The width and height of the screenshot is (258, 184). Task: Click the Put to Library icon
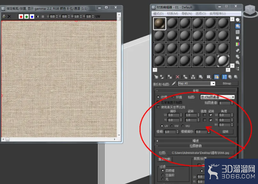(x=201, y=77)
